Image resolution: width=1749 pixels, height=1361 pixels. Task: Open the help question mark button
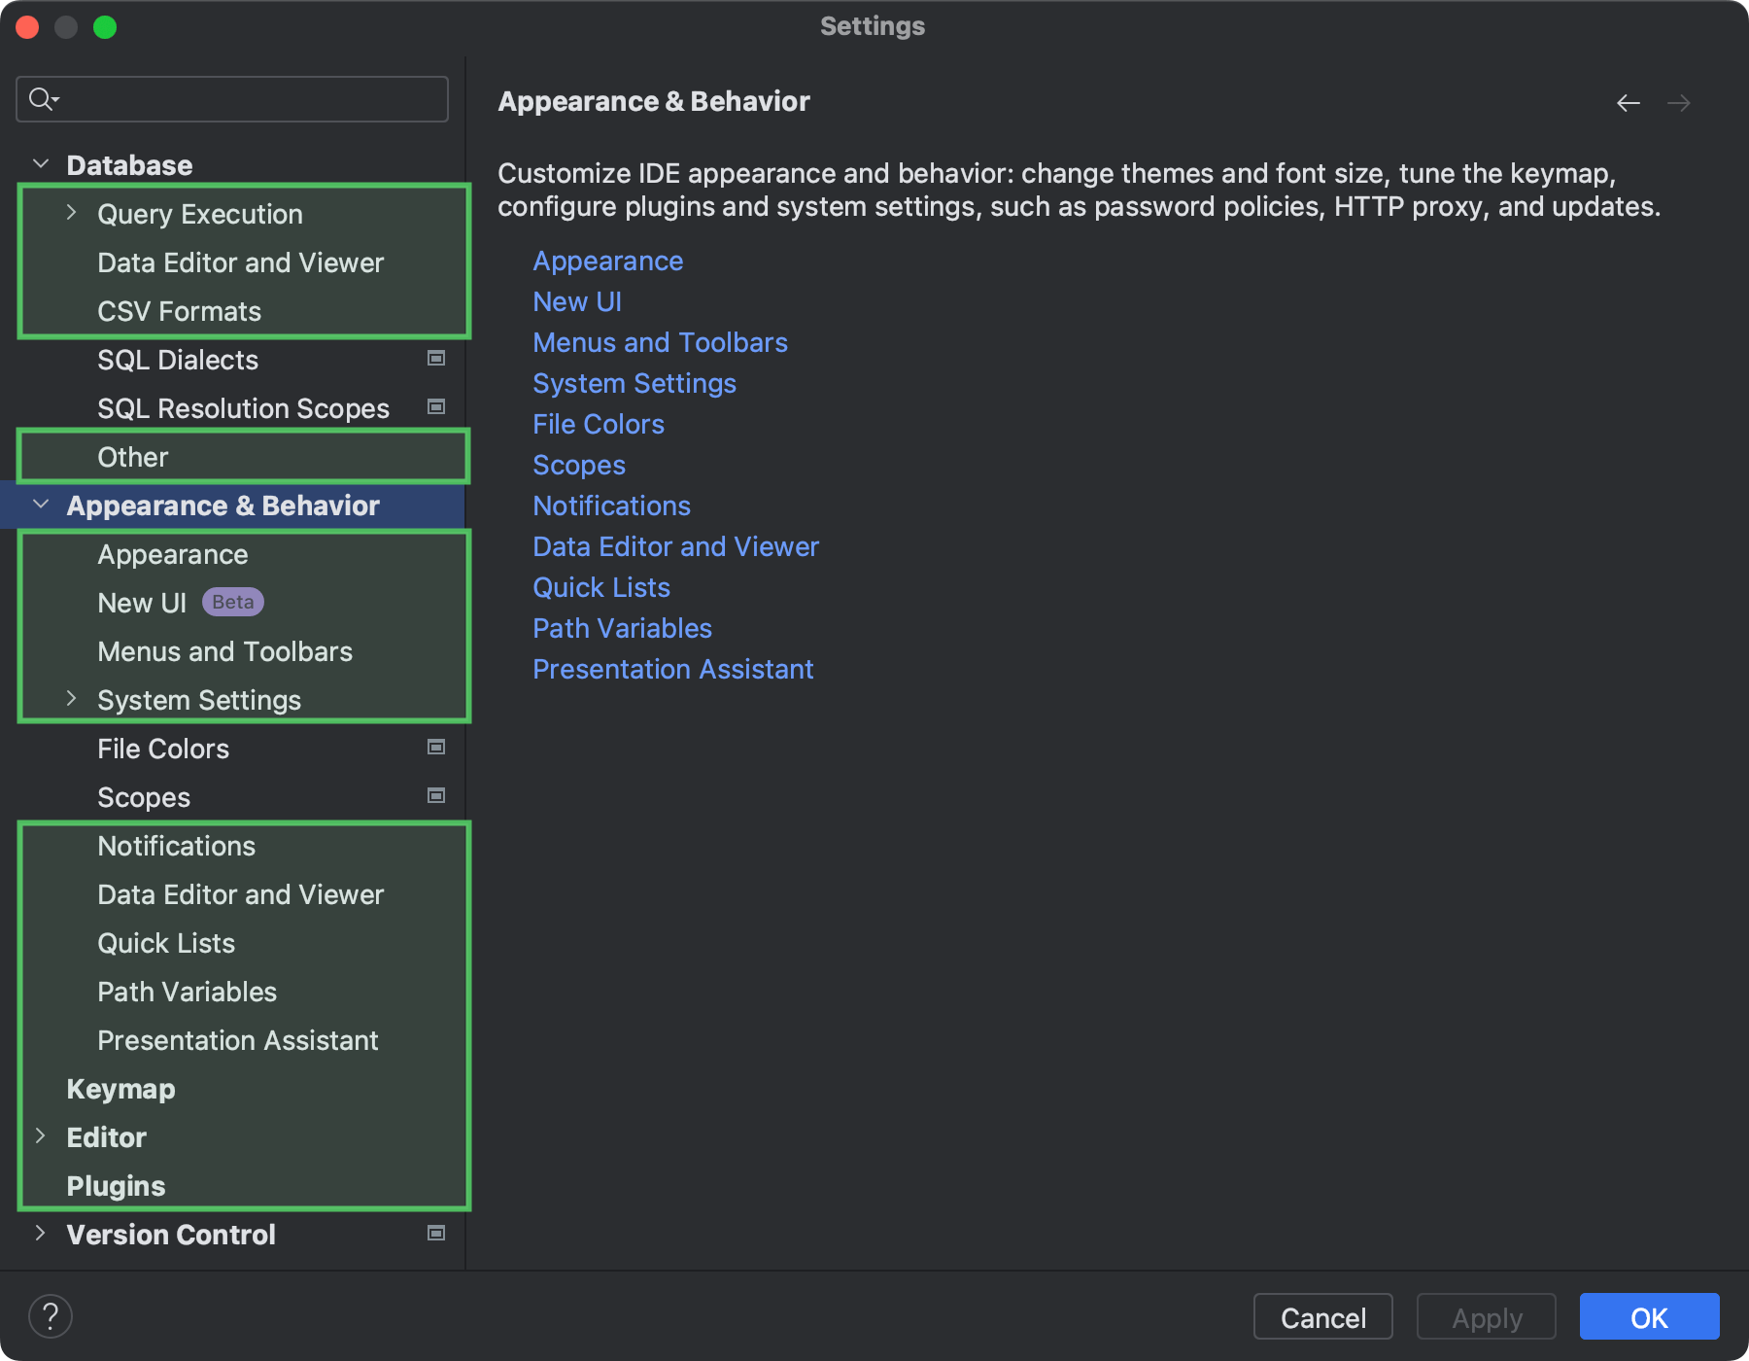tap(51, 1317)
